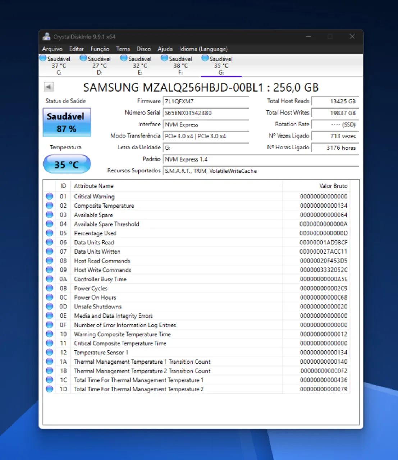Select drive D: tab showing 27 °C
Screen dimensions: 398x460
(99, 65)
